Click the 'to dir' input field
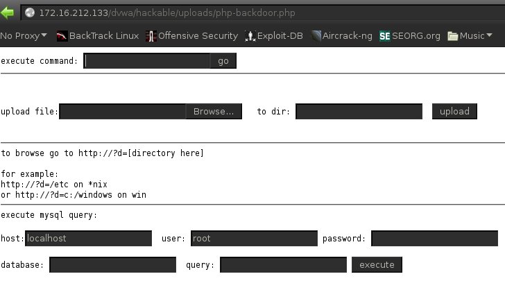This screenshot has width=505, height=290. [359, 112]
